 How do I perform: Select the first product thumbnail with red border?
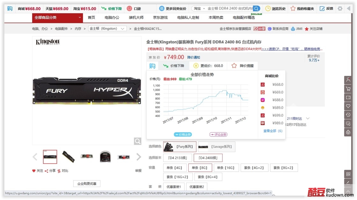click(50, 157)
